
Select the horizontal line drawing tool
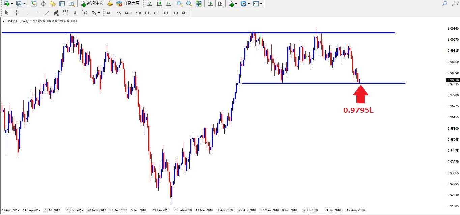click(37, 13)
